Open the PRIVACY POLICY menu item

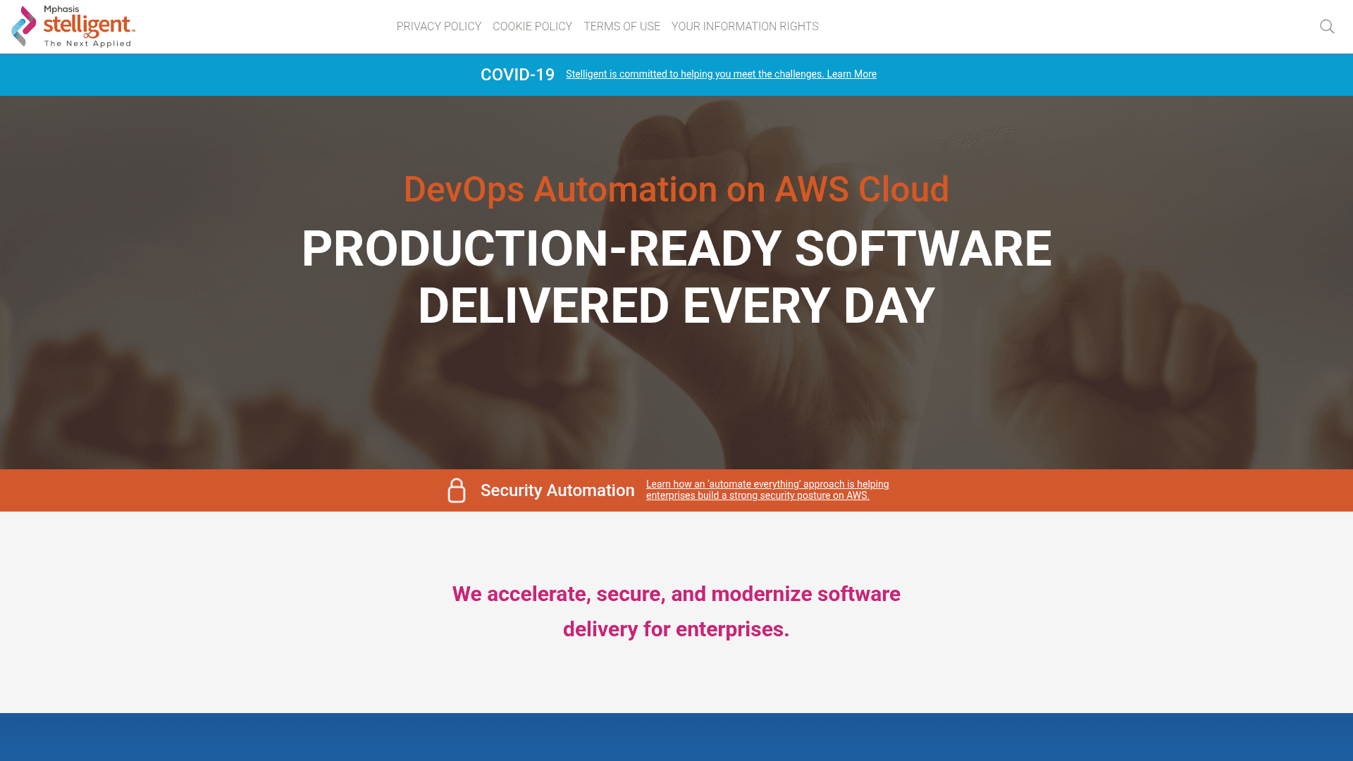tap(438, 26)
